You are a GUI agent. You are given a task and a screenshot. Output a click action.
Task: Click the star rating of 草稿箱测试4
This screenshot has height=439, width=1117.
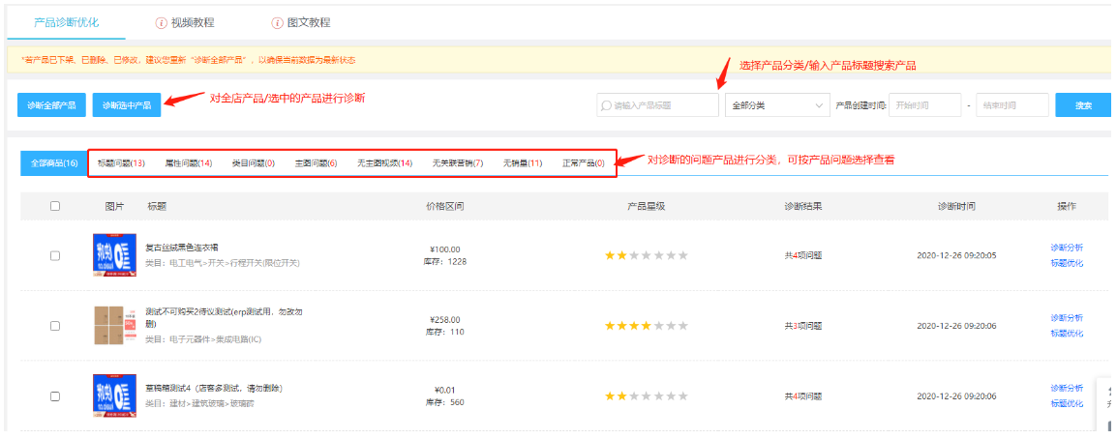pyautogui.click(x=647, y=395)
